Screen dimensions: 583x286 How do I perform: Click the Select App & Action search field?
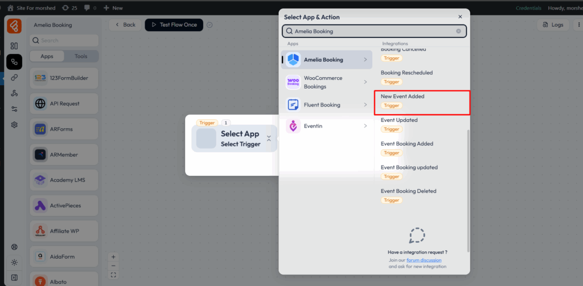pos(374,31)
